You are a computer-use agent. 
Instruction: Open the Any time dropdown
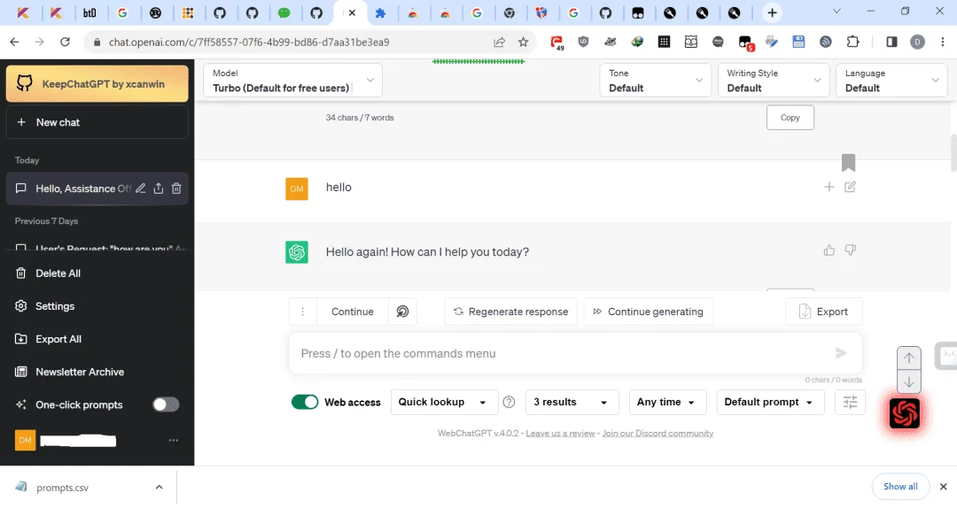click(667, 402)
